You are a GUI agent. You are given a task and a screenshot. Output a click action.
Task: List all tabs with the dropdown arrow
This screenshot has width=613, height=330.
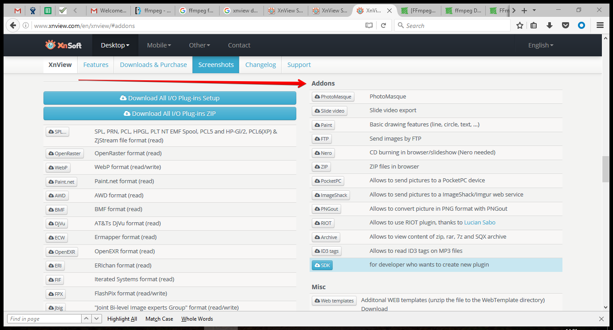point(534,11)
